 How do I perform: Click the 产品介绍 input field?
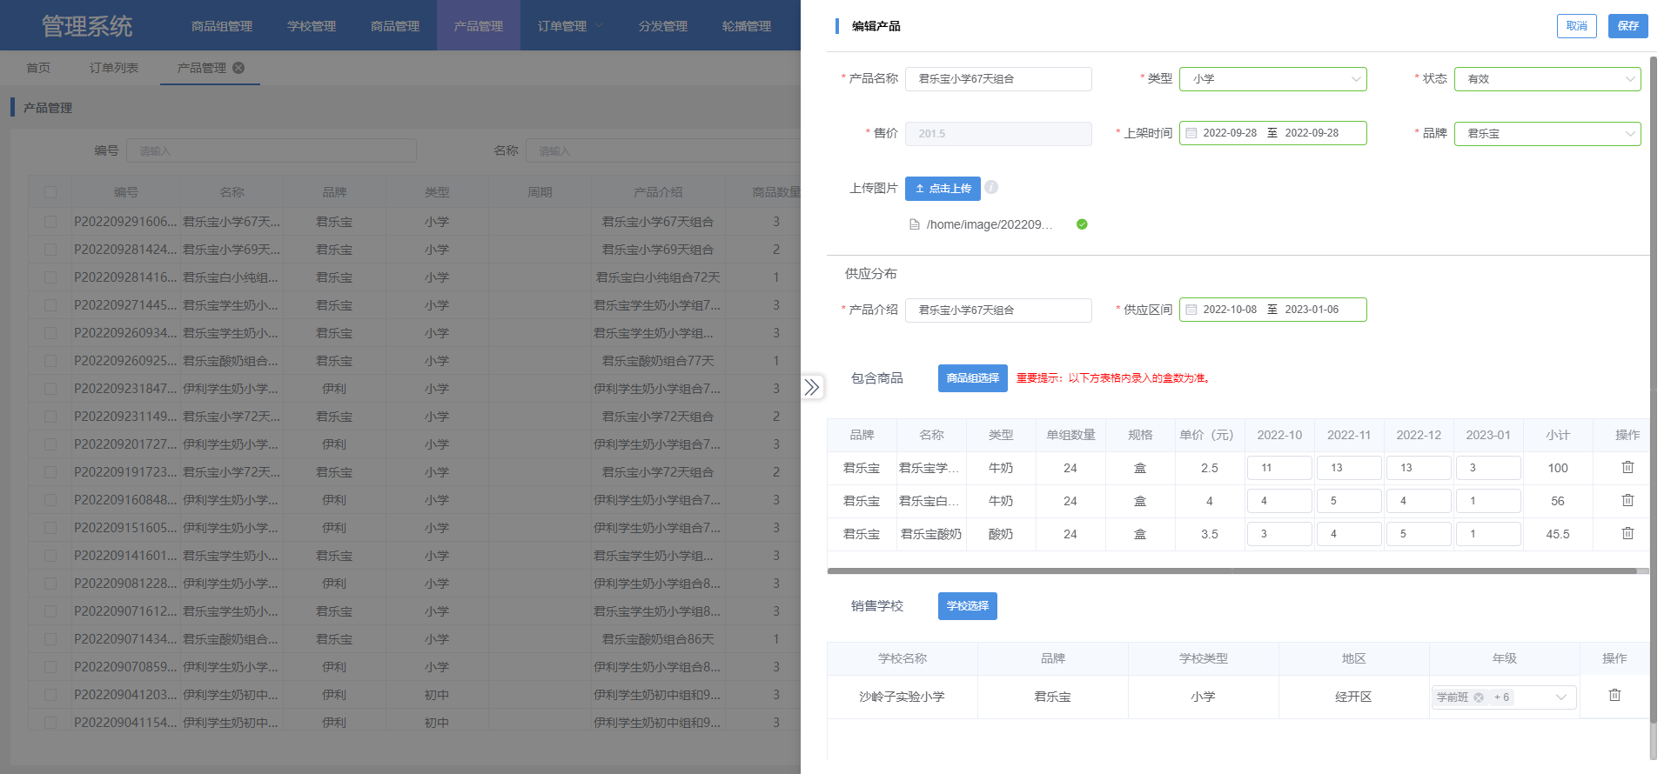998,310
